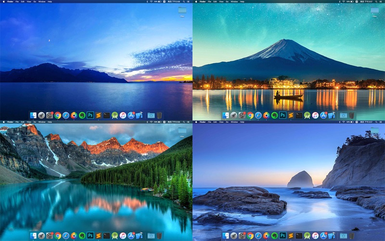Open Terminal in the Mount Fuji desktop dock
This screenshot has width=385, height=241.
coord(299,115)
